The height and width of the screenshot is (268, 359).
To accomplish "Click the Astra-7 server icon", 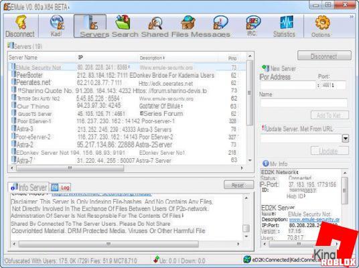I will (14, 159).
